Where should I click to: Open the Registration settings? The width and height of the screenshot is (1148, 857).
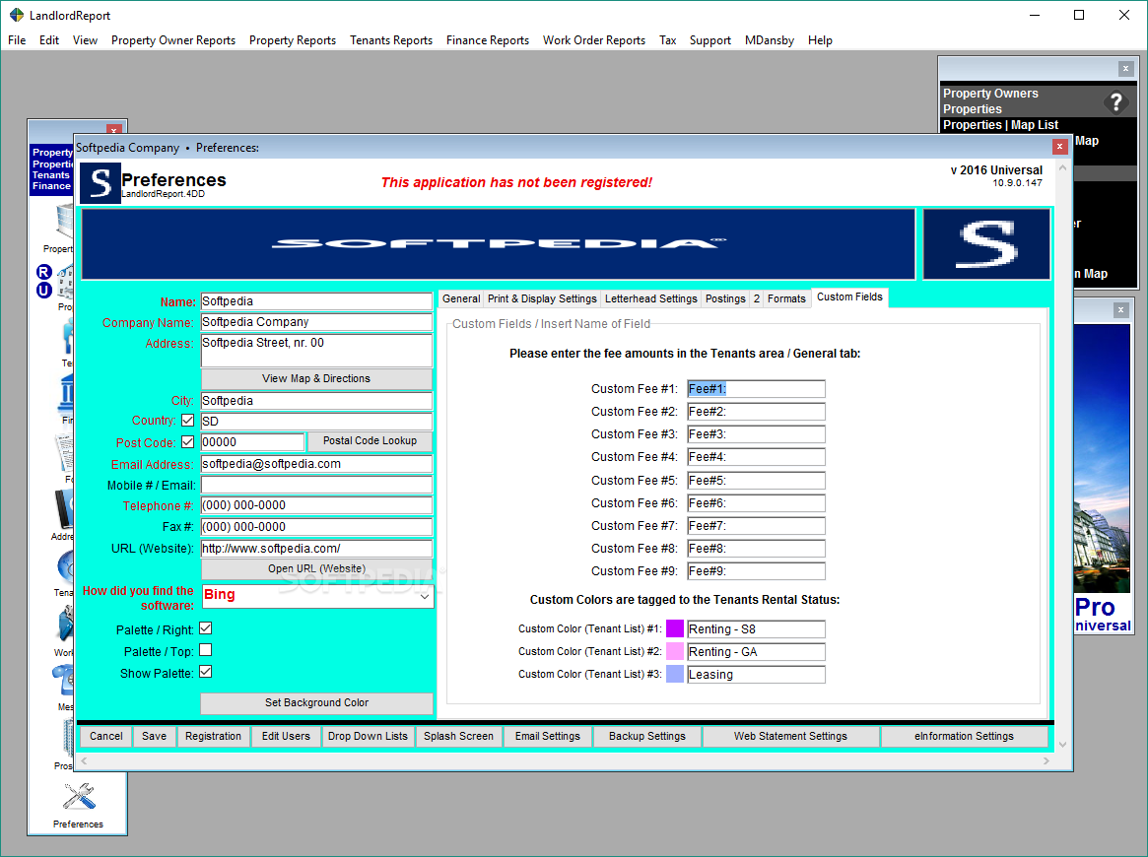(x=213, y=736)
